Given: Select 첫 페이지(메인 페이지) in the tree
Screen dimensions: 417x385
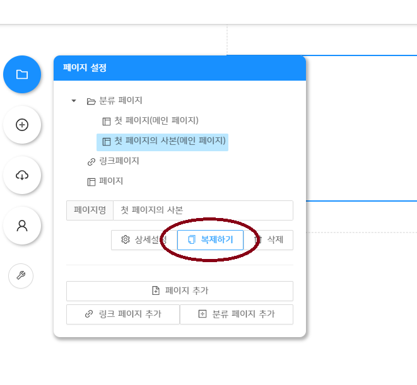Looking at the screenshot, I should pos(156,120).
